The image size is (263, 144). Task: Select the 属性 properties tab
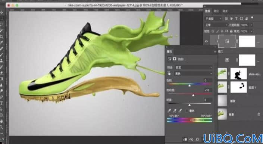[x=169, y=51]
